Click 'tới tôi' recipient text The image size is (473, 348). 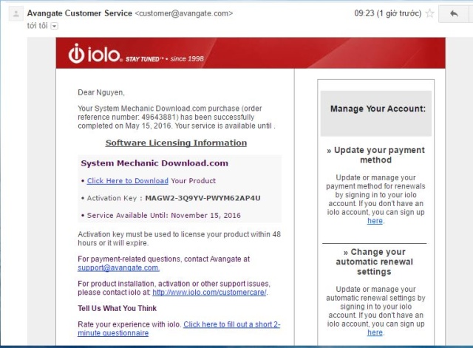(38, 26)
